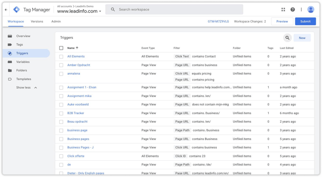322x177 pixels.
Task: Click the Preview button
Action: pyautogui.click(x=282, y=21)
